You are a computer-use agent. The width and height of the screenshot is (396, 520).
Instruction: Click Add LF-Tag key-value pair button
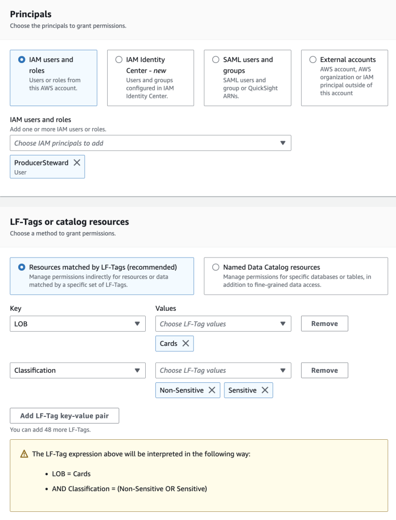[x=64, y=416]
